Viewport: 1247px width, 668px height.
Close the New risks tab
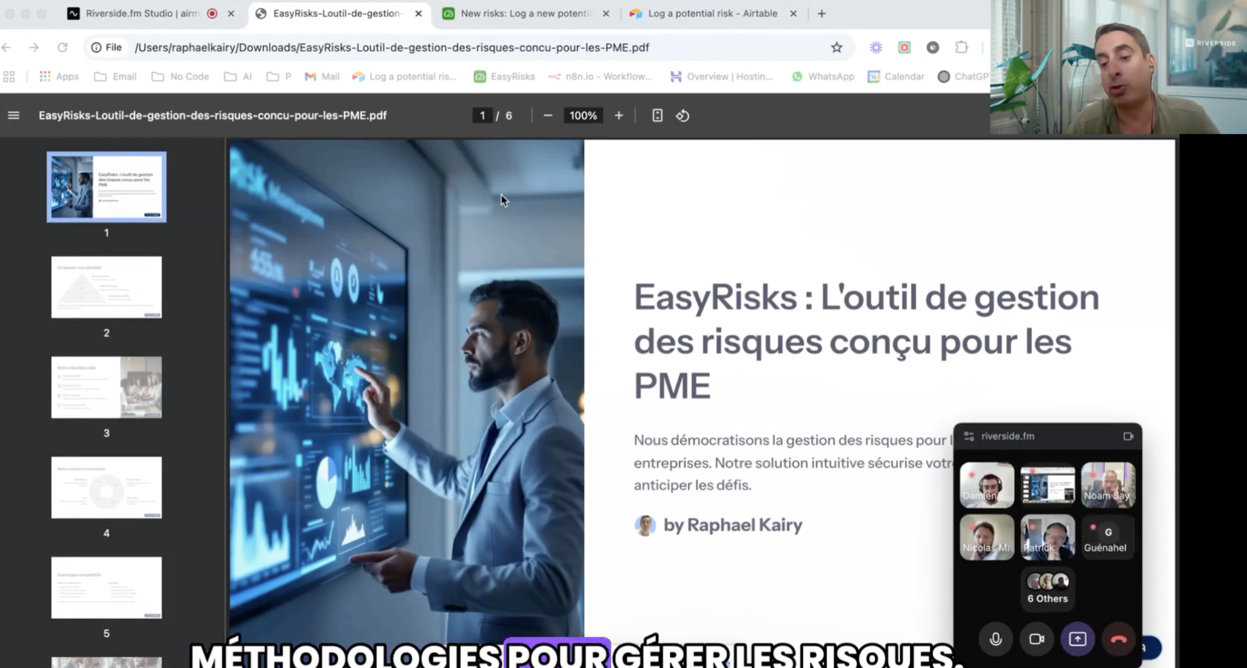coord(606,14)
